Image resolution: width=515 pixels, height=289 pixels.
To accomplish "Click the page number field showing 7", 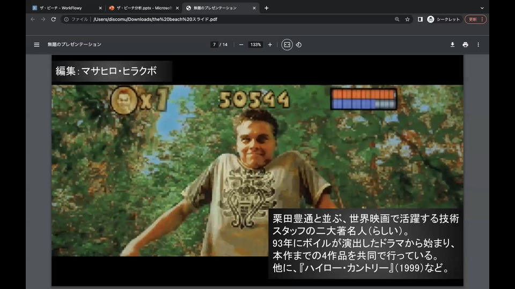I will 214,44.
